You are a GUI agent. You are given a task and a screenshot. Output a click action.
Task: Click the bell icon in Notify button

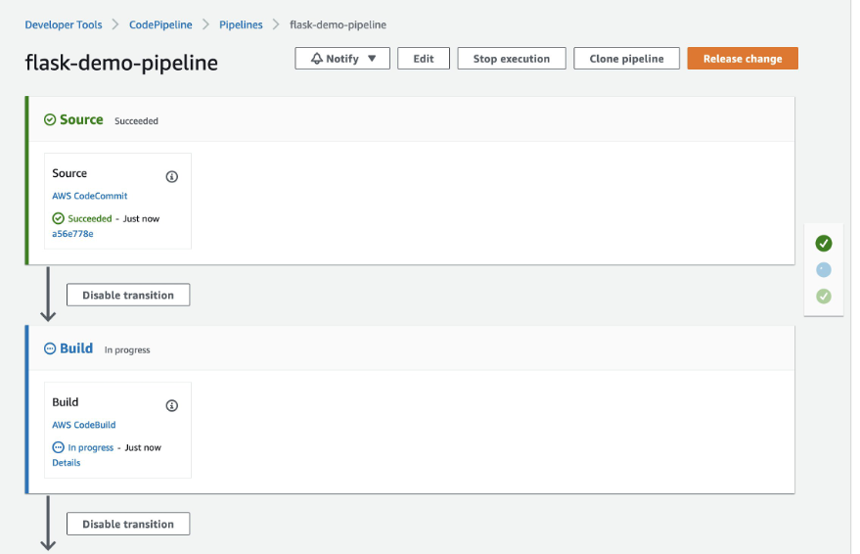317,58
